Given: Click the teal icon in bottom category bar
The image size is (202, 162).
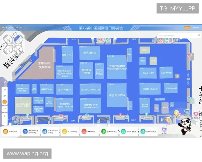Looking at the screenshot, I should (x=123, y=132).
